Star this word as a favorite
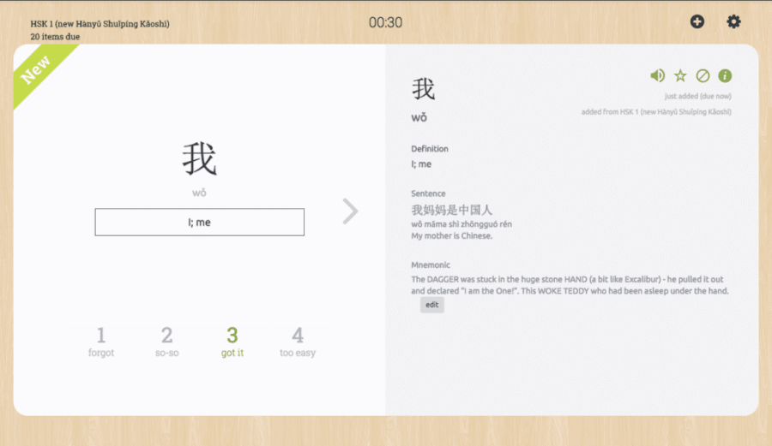The height and width of the screenshot is (446, 772). pos(680,75)
